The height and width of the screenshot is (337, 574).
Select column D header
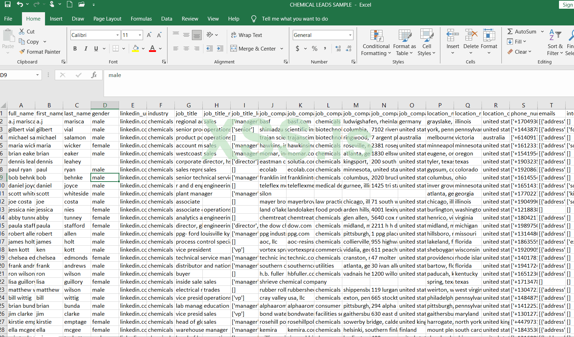pos(105,105)
